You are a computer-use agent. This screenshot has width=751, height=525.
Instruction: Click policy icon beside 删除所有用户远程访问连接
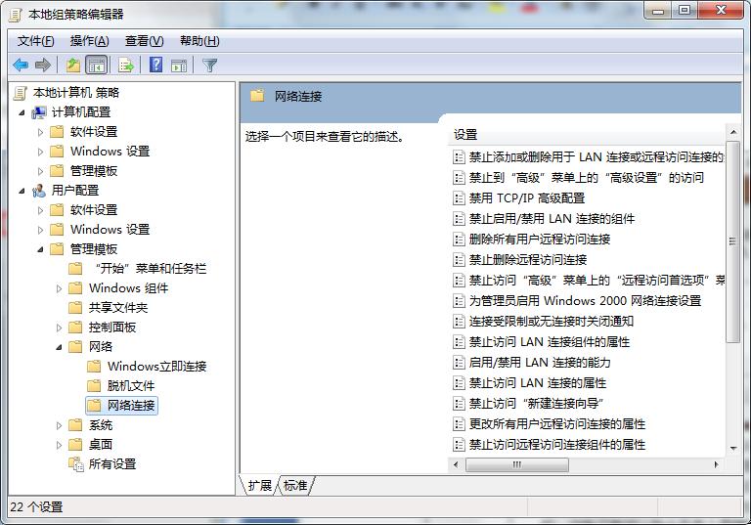click(459, 240)
